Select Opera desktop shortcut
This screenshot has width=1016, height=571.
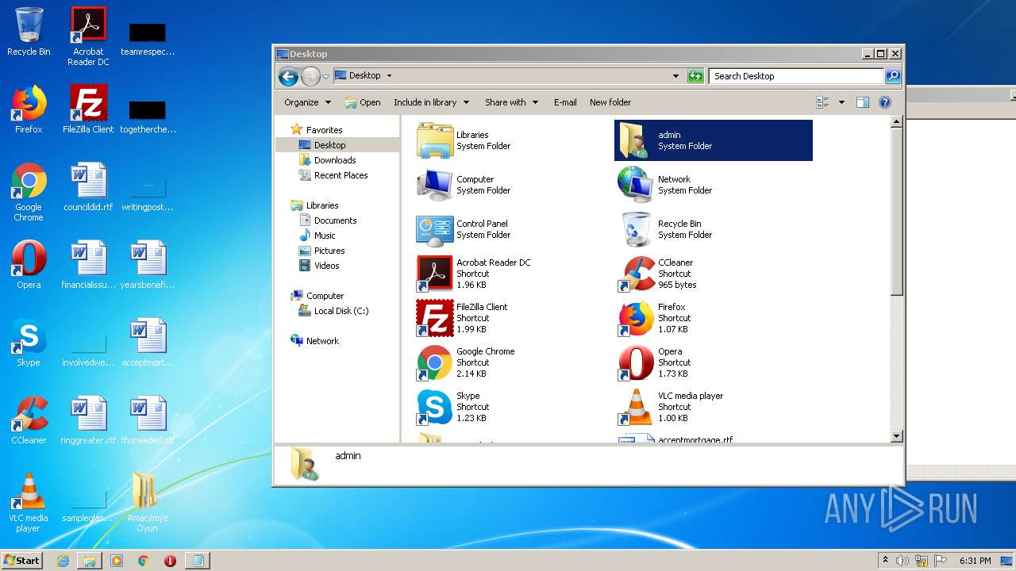[x=29, y=265]
